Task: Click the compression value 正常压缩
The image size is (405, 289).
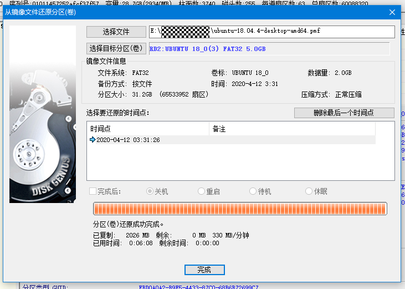Action: [x=348, y=95]
